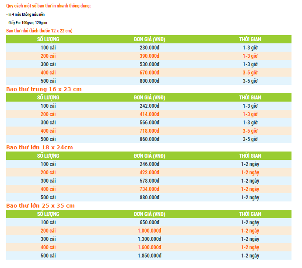The image size is (302, 268).
Task: Select '300 cái' in the 578.000đ row
Action: 48,181
